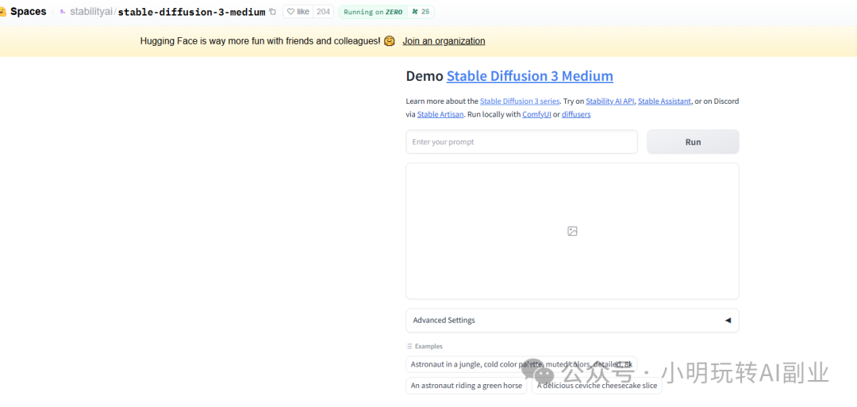Open the diffusers link

(x=576, y=115)
